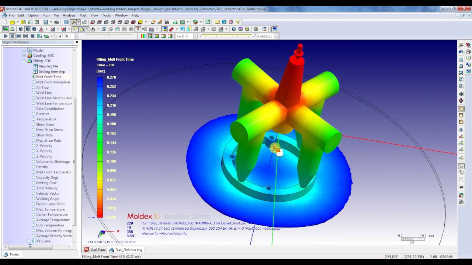Image resolution: width=472 pixels, height=265 pixels.
Task: Step to the previous animation frame
Action: (25, 36)
